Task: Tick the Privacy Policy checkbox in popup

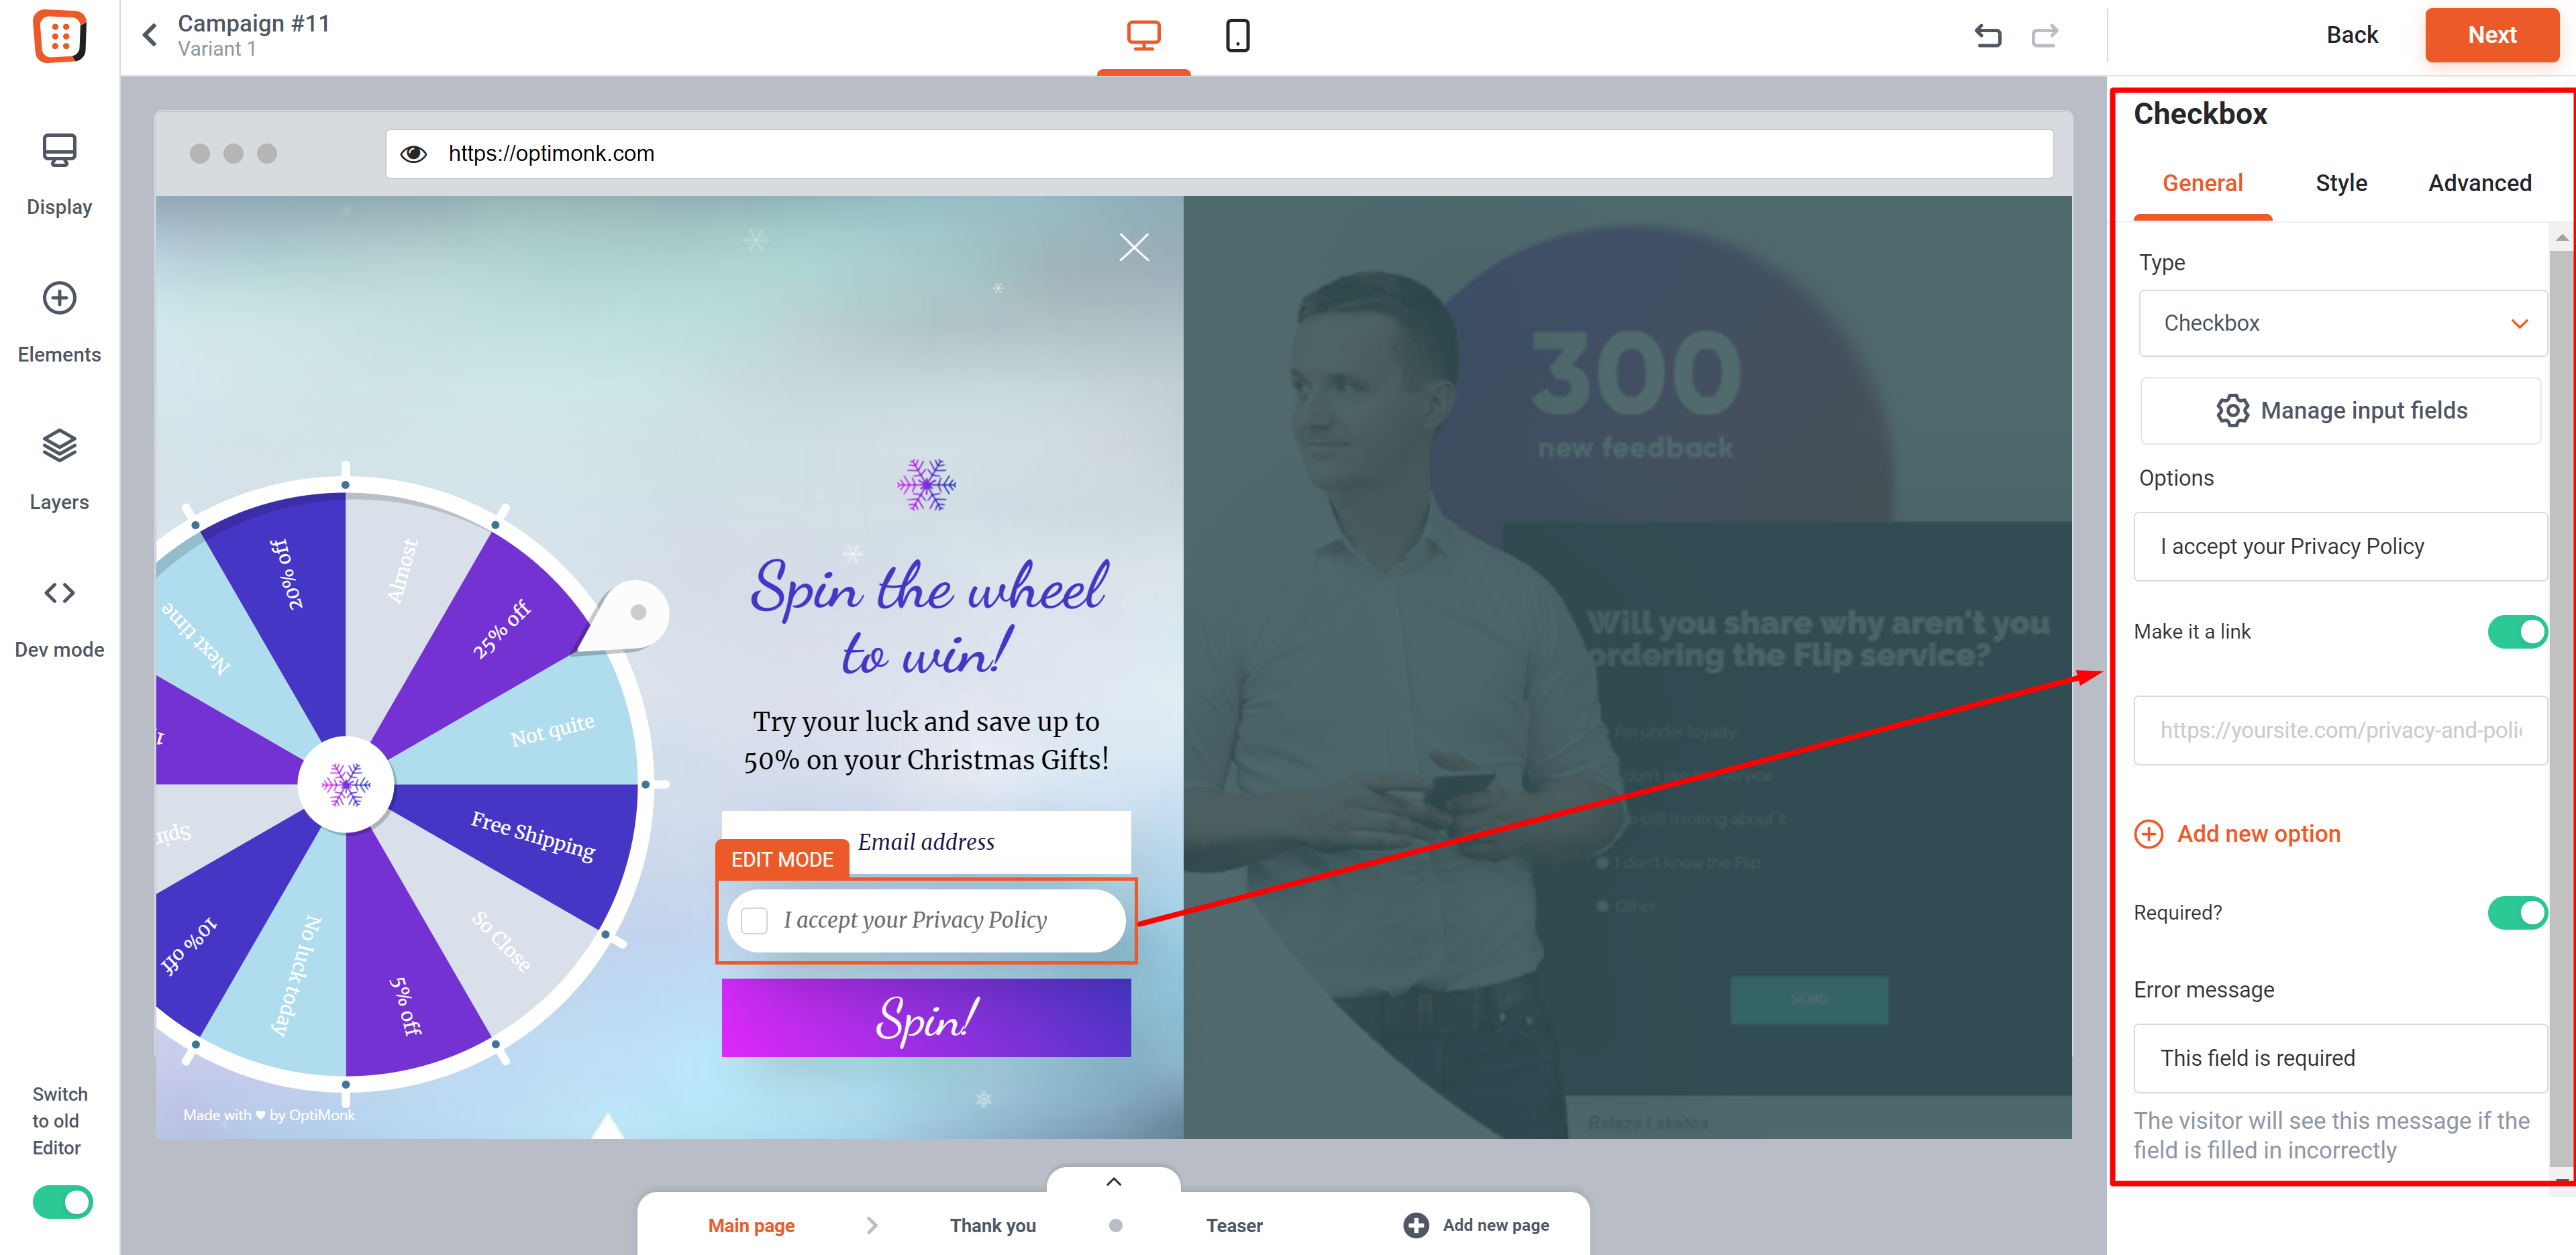Action: [755, 920]
